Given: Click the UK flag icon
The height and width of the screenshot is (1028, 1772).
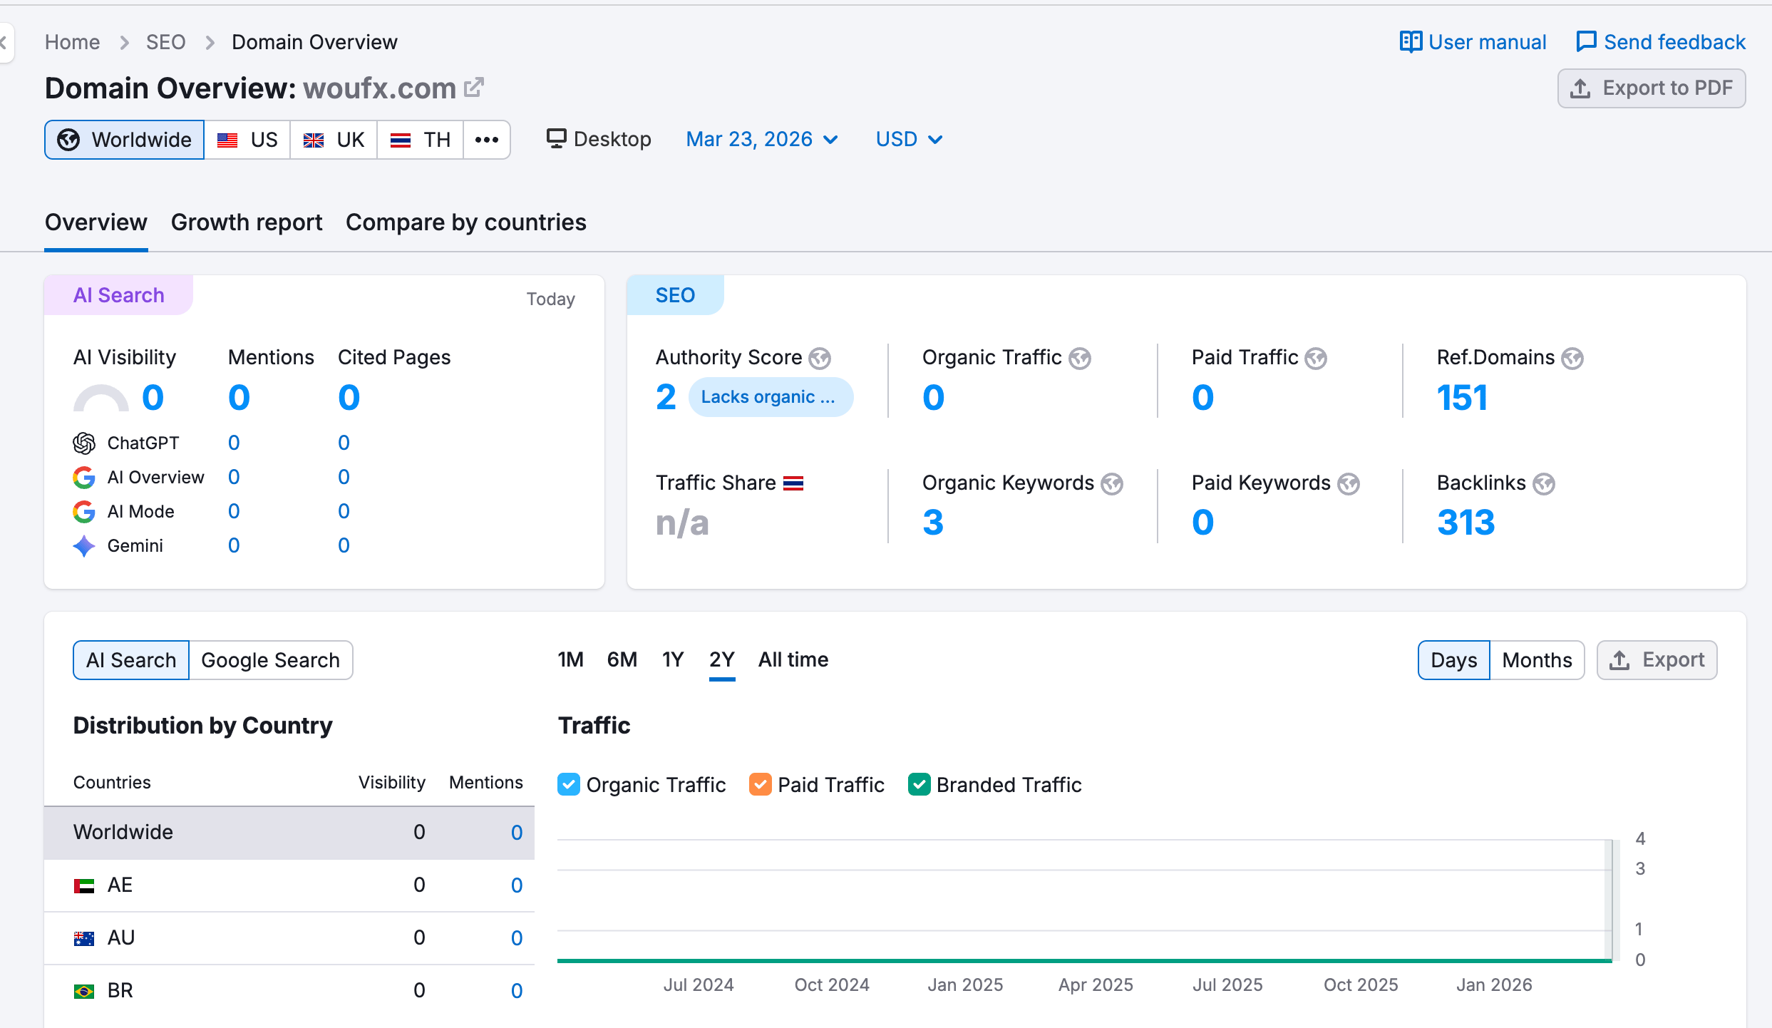Looking at the screenshot, I should click(314, 140).
